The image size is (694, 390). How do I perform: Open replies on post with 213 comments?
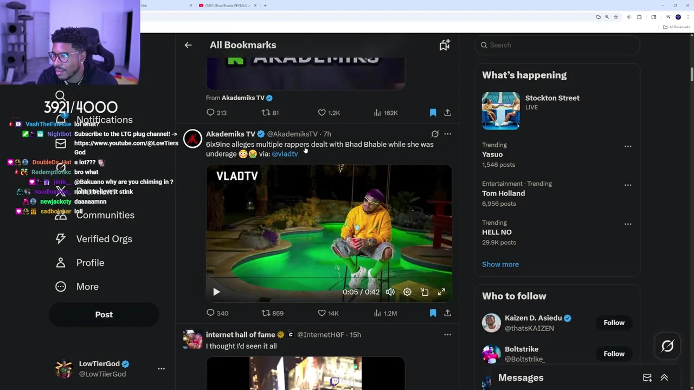[x=216, y=113]
